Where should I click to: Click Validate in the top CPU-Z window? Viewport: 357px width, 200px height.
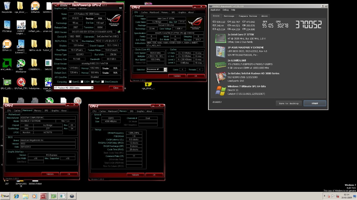(x=177, y=76)
